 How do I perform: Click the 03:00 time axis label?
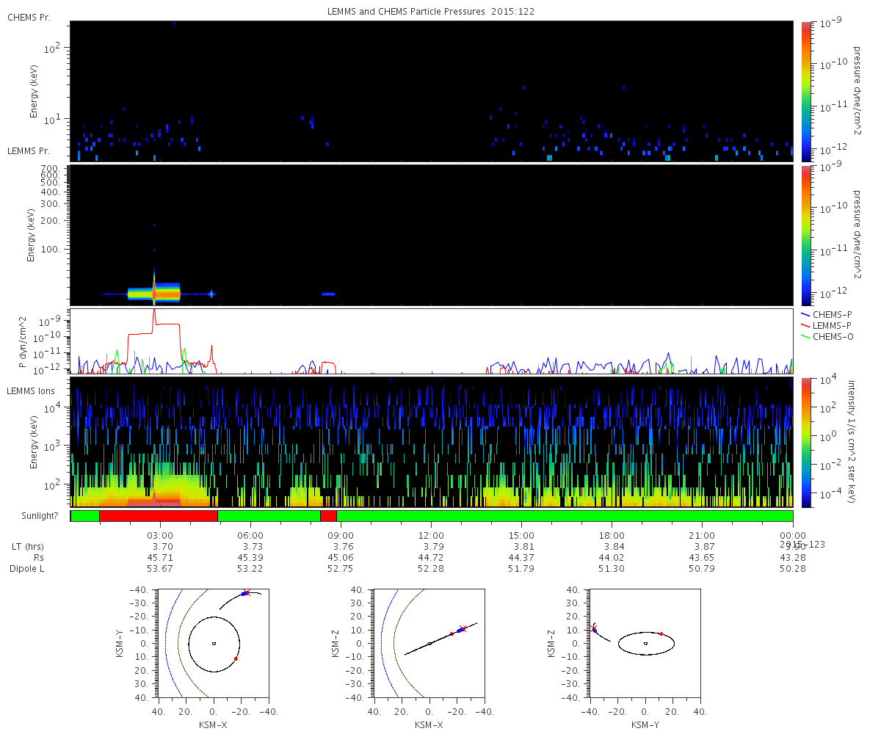160,535
